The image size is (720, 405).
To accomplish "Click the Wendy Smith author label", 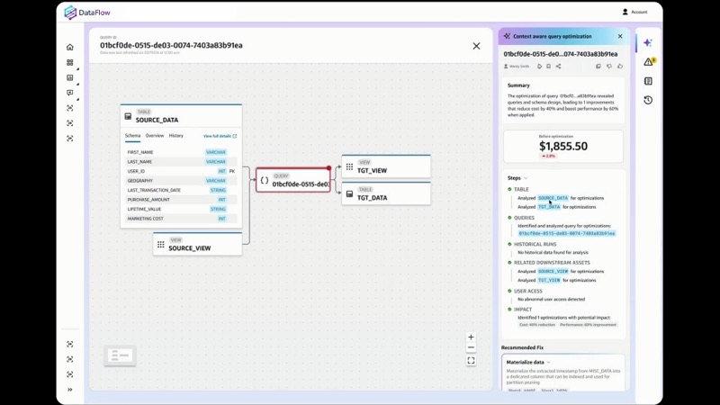I will pos(517,66).
